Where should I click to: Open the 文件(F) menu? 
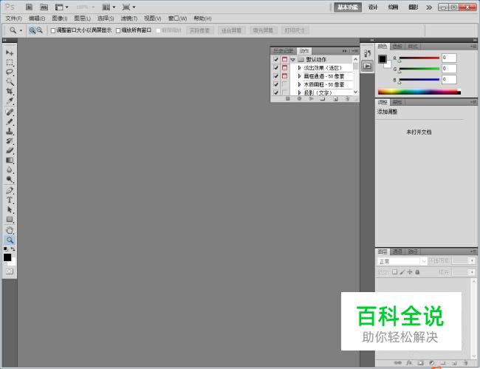tap(14, 18)
